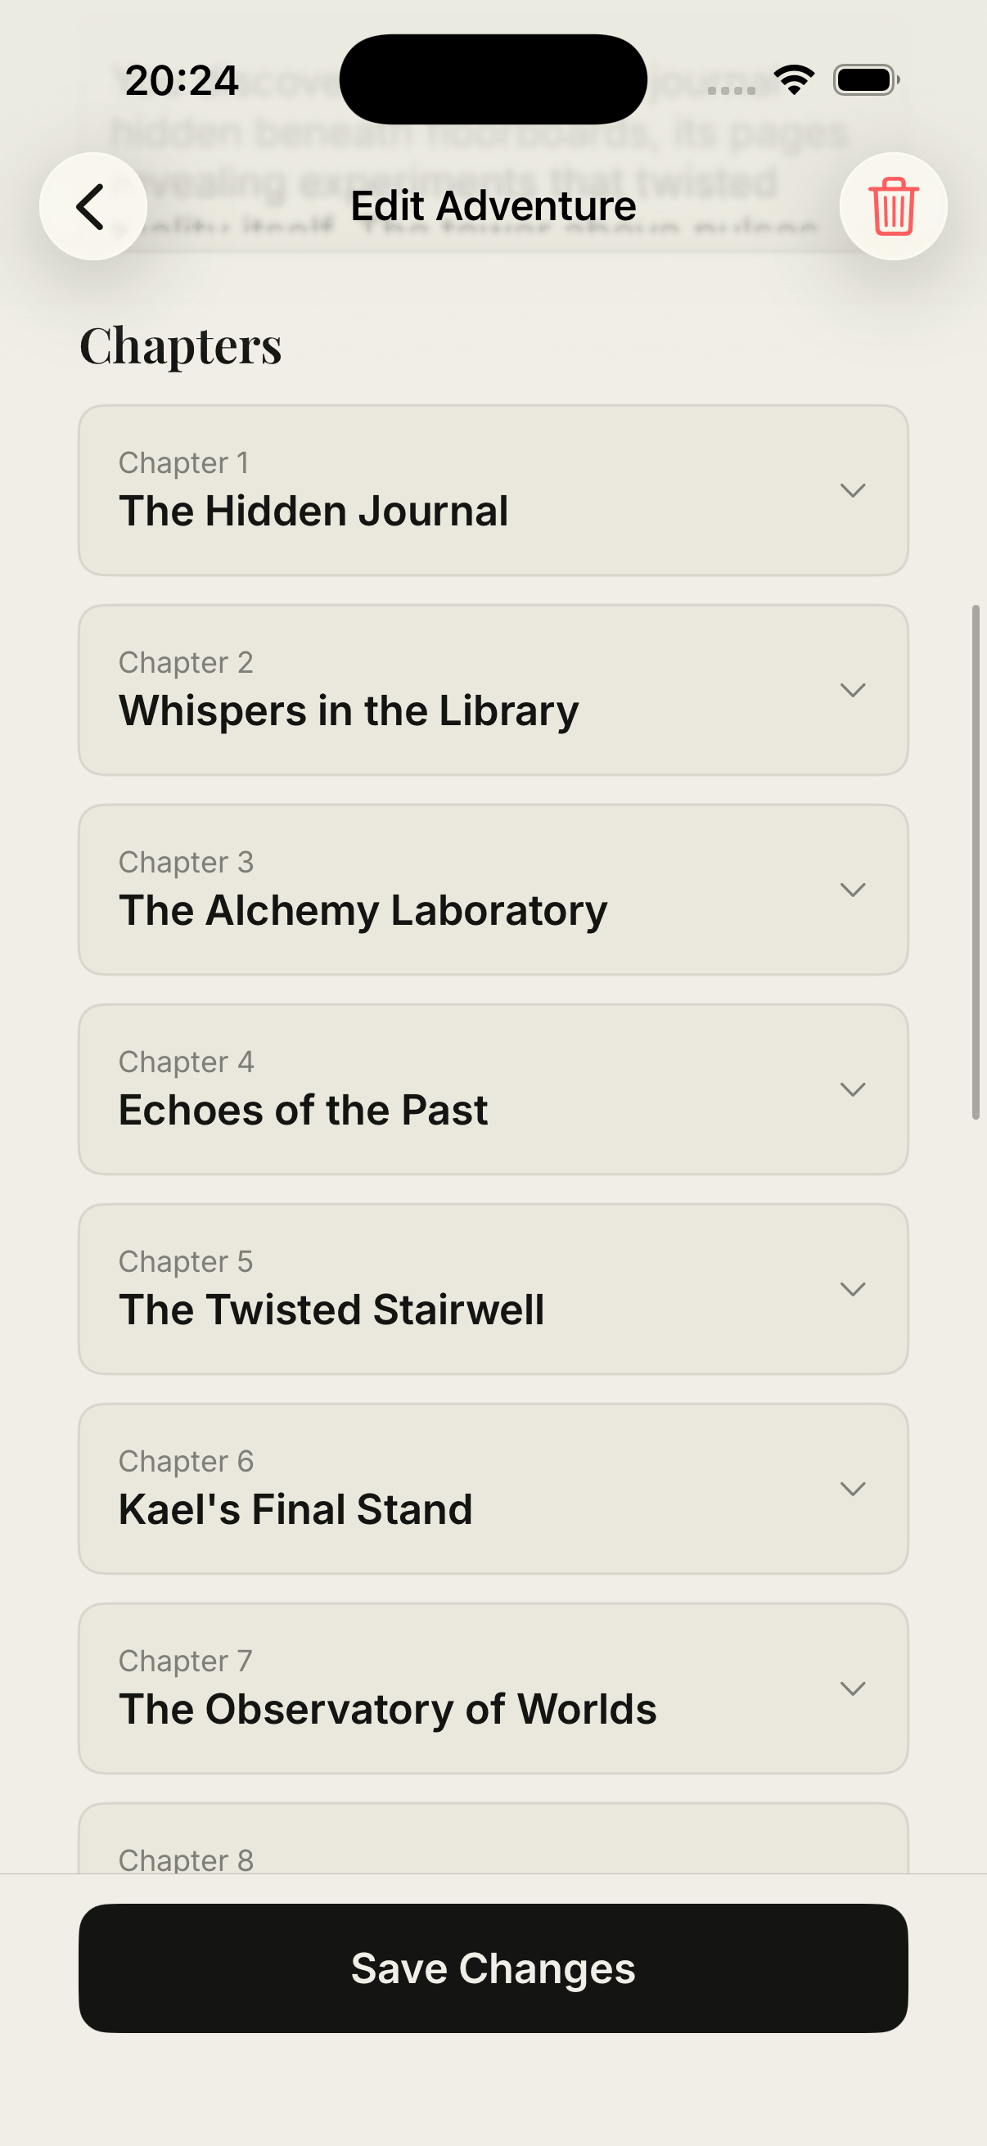Select The Alchemy Laboratory title text

click(363, 910)
